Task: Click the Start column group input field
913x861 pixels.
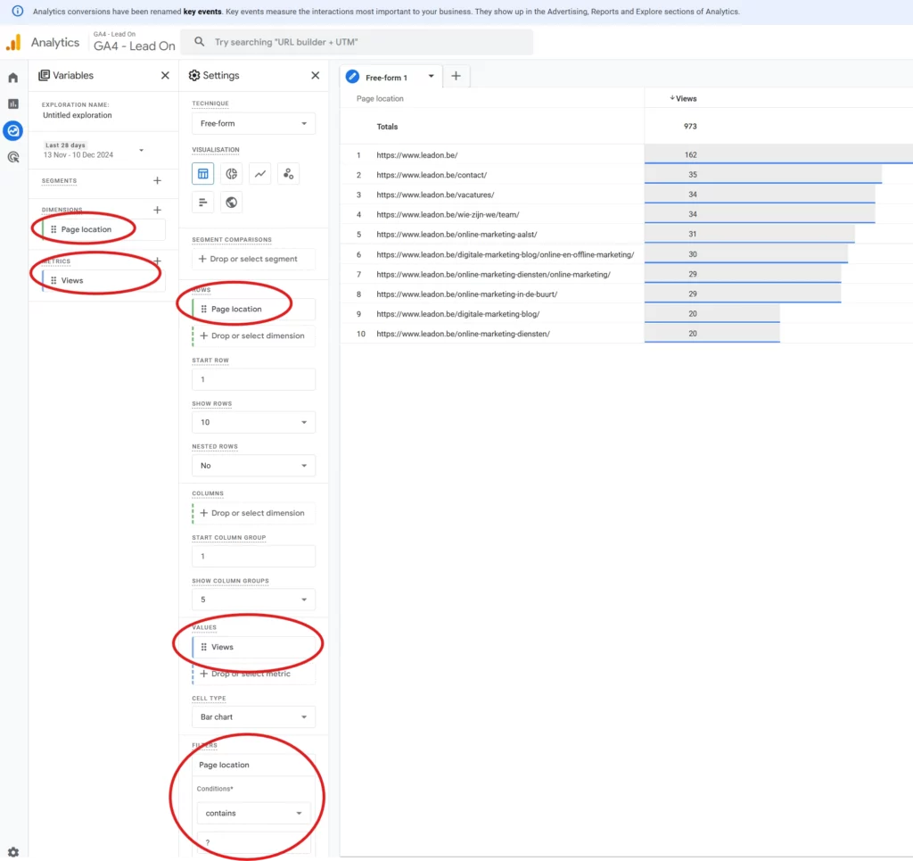Action: pos(253,557)
